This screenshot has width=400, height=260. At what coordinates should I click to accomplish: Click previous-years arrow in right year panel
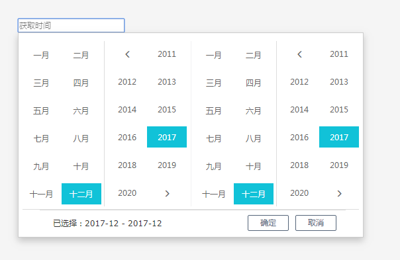point(299,54)
